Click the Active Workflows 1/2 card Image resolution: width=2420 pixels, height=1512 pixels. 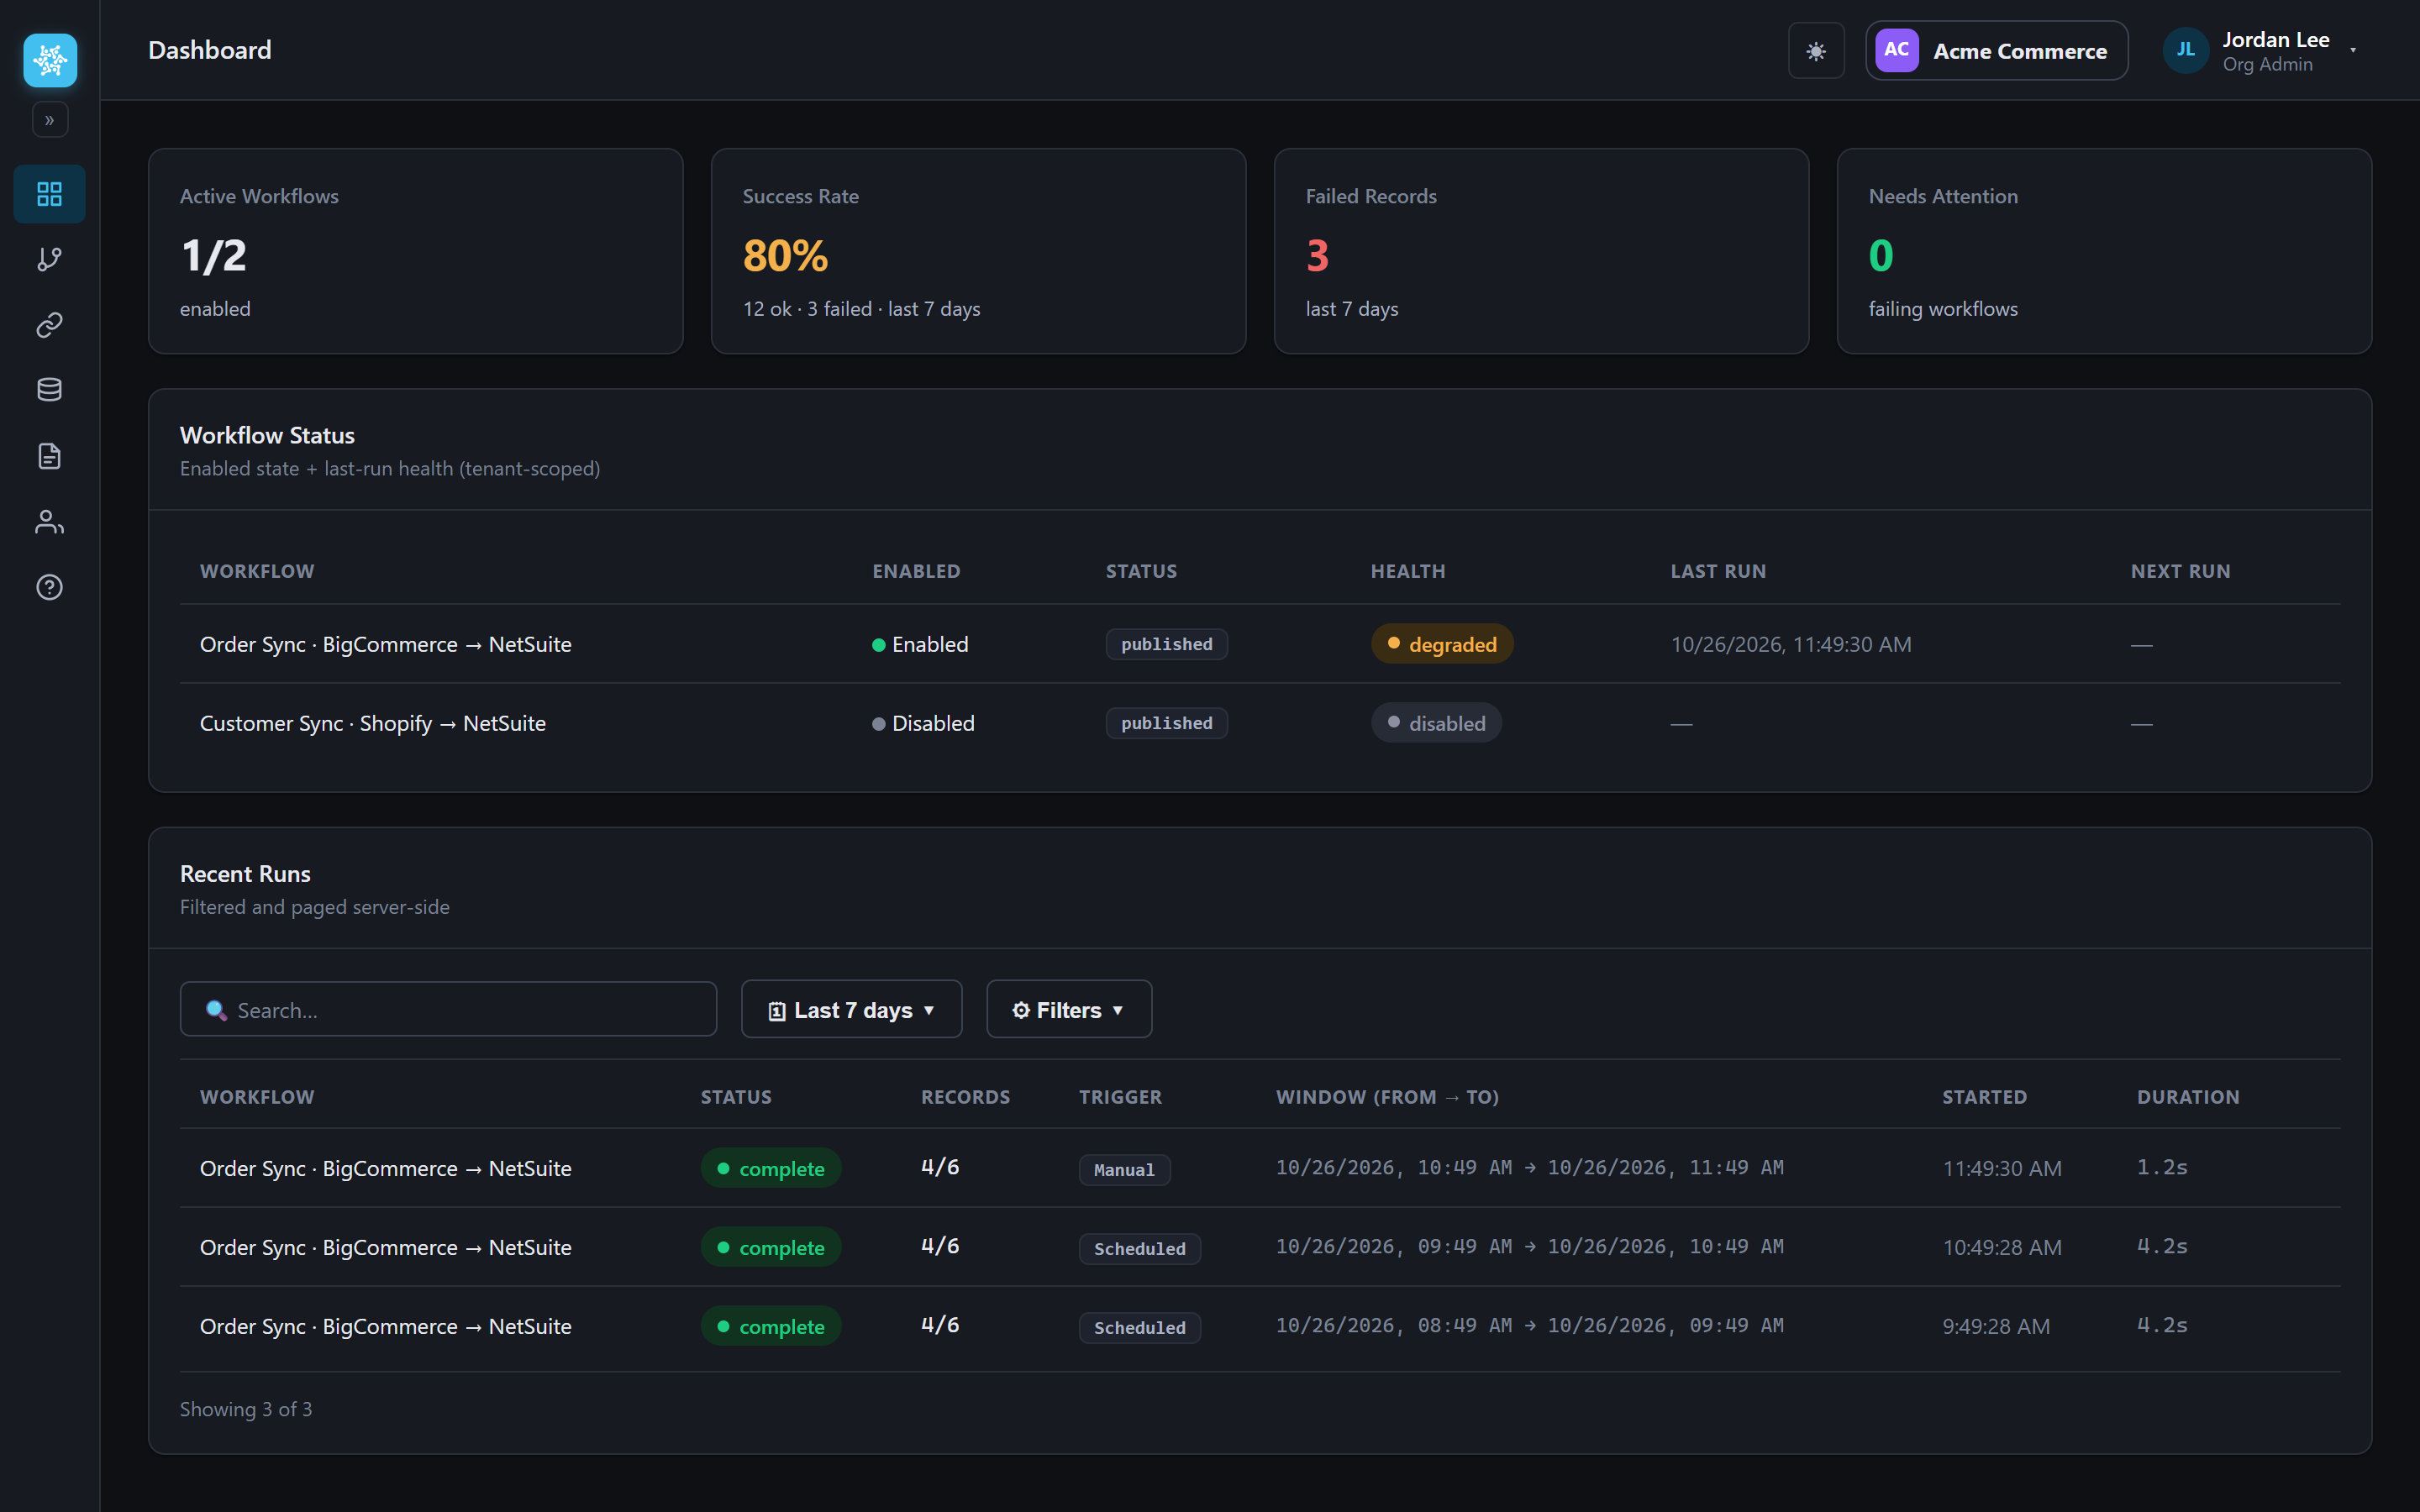tap(415, 251)
